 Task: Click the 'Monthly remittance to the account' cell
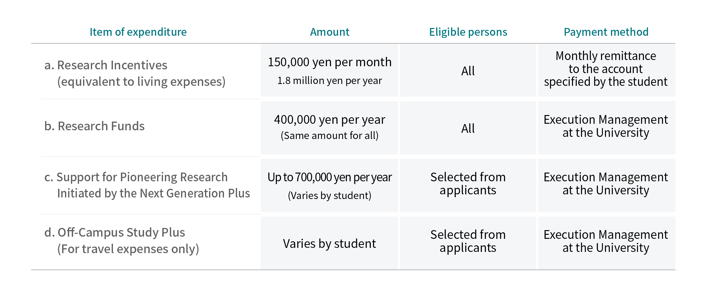[x=606, y=70]
